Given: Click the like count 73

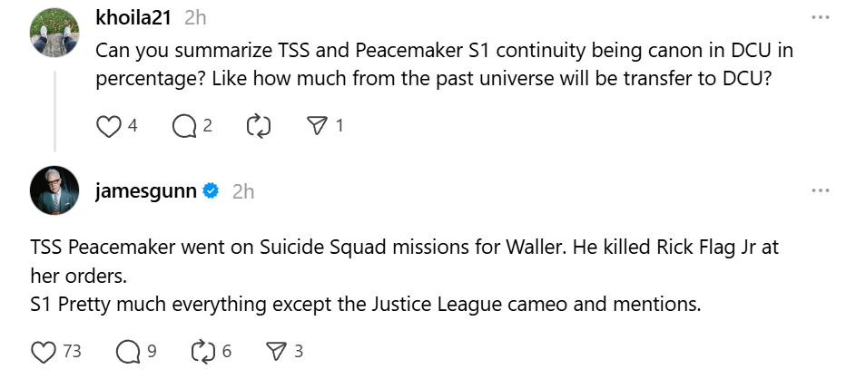Looking at the screenshot, I should coord(73,351).
